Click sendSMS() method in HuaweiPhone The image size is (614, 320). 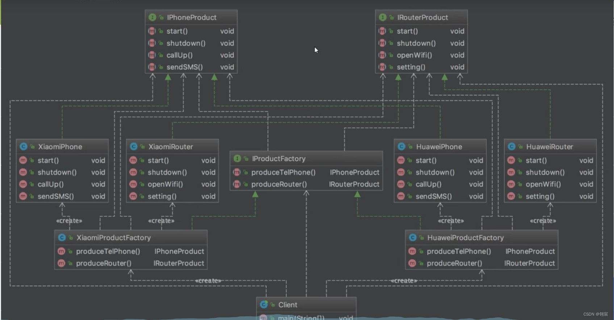click(434, 196)
